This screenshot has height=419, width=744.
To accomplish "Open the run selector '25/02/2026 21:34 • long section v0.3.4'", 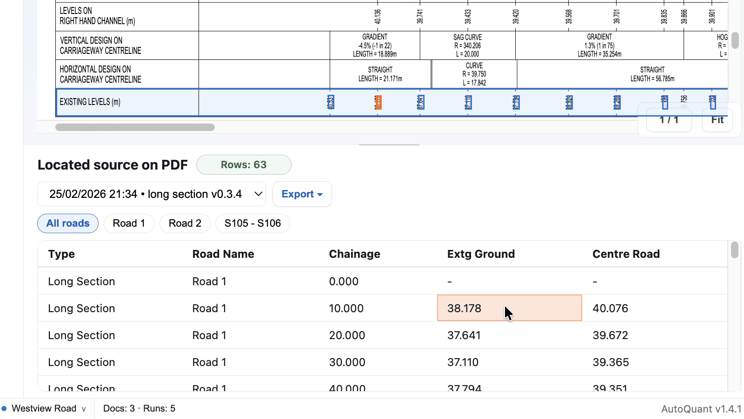I will click(x=152, y=194).
